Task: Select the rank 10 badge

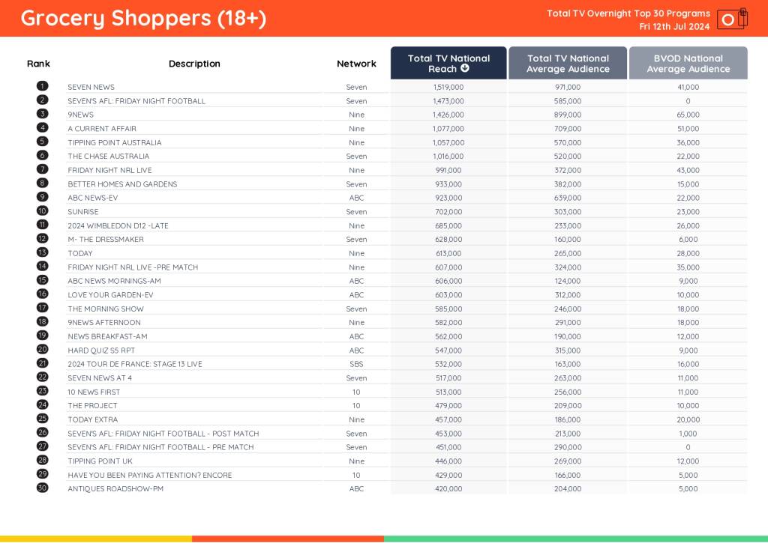Action: 42,211
